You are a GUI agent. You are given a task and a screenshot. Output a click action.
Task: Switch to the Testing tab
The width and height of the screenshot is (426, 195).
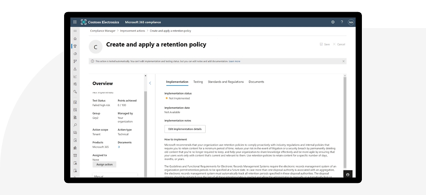198,82
